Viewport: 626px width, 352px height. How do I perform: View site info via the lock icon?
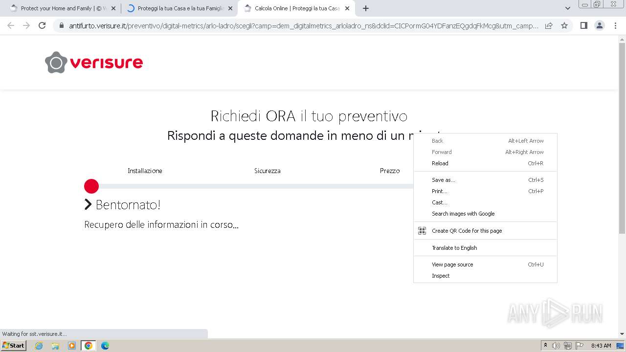pyautogui.click(x=62, y=26)
